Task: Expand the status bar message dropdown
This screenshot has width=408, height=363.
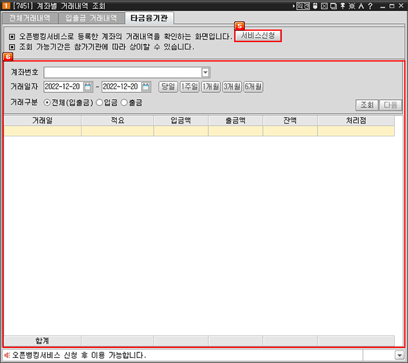Action: (400, 355)
